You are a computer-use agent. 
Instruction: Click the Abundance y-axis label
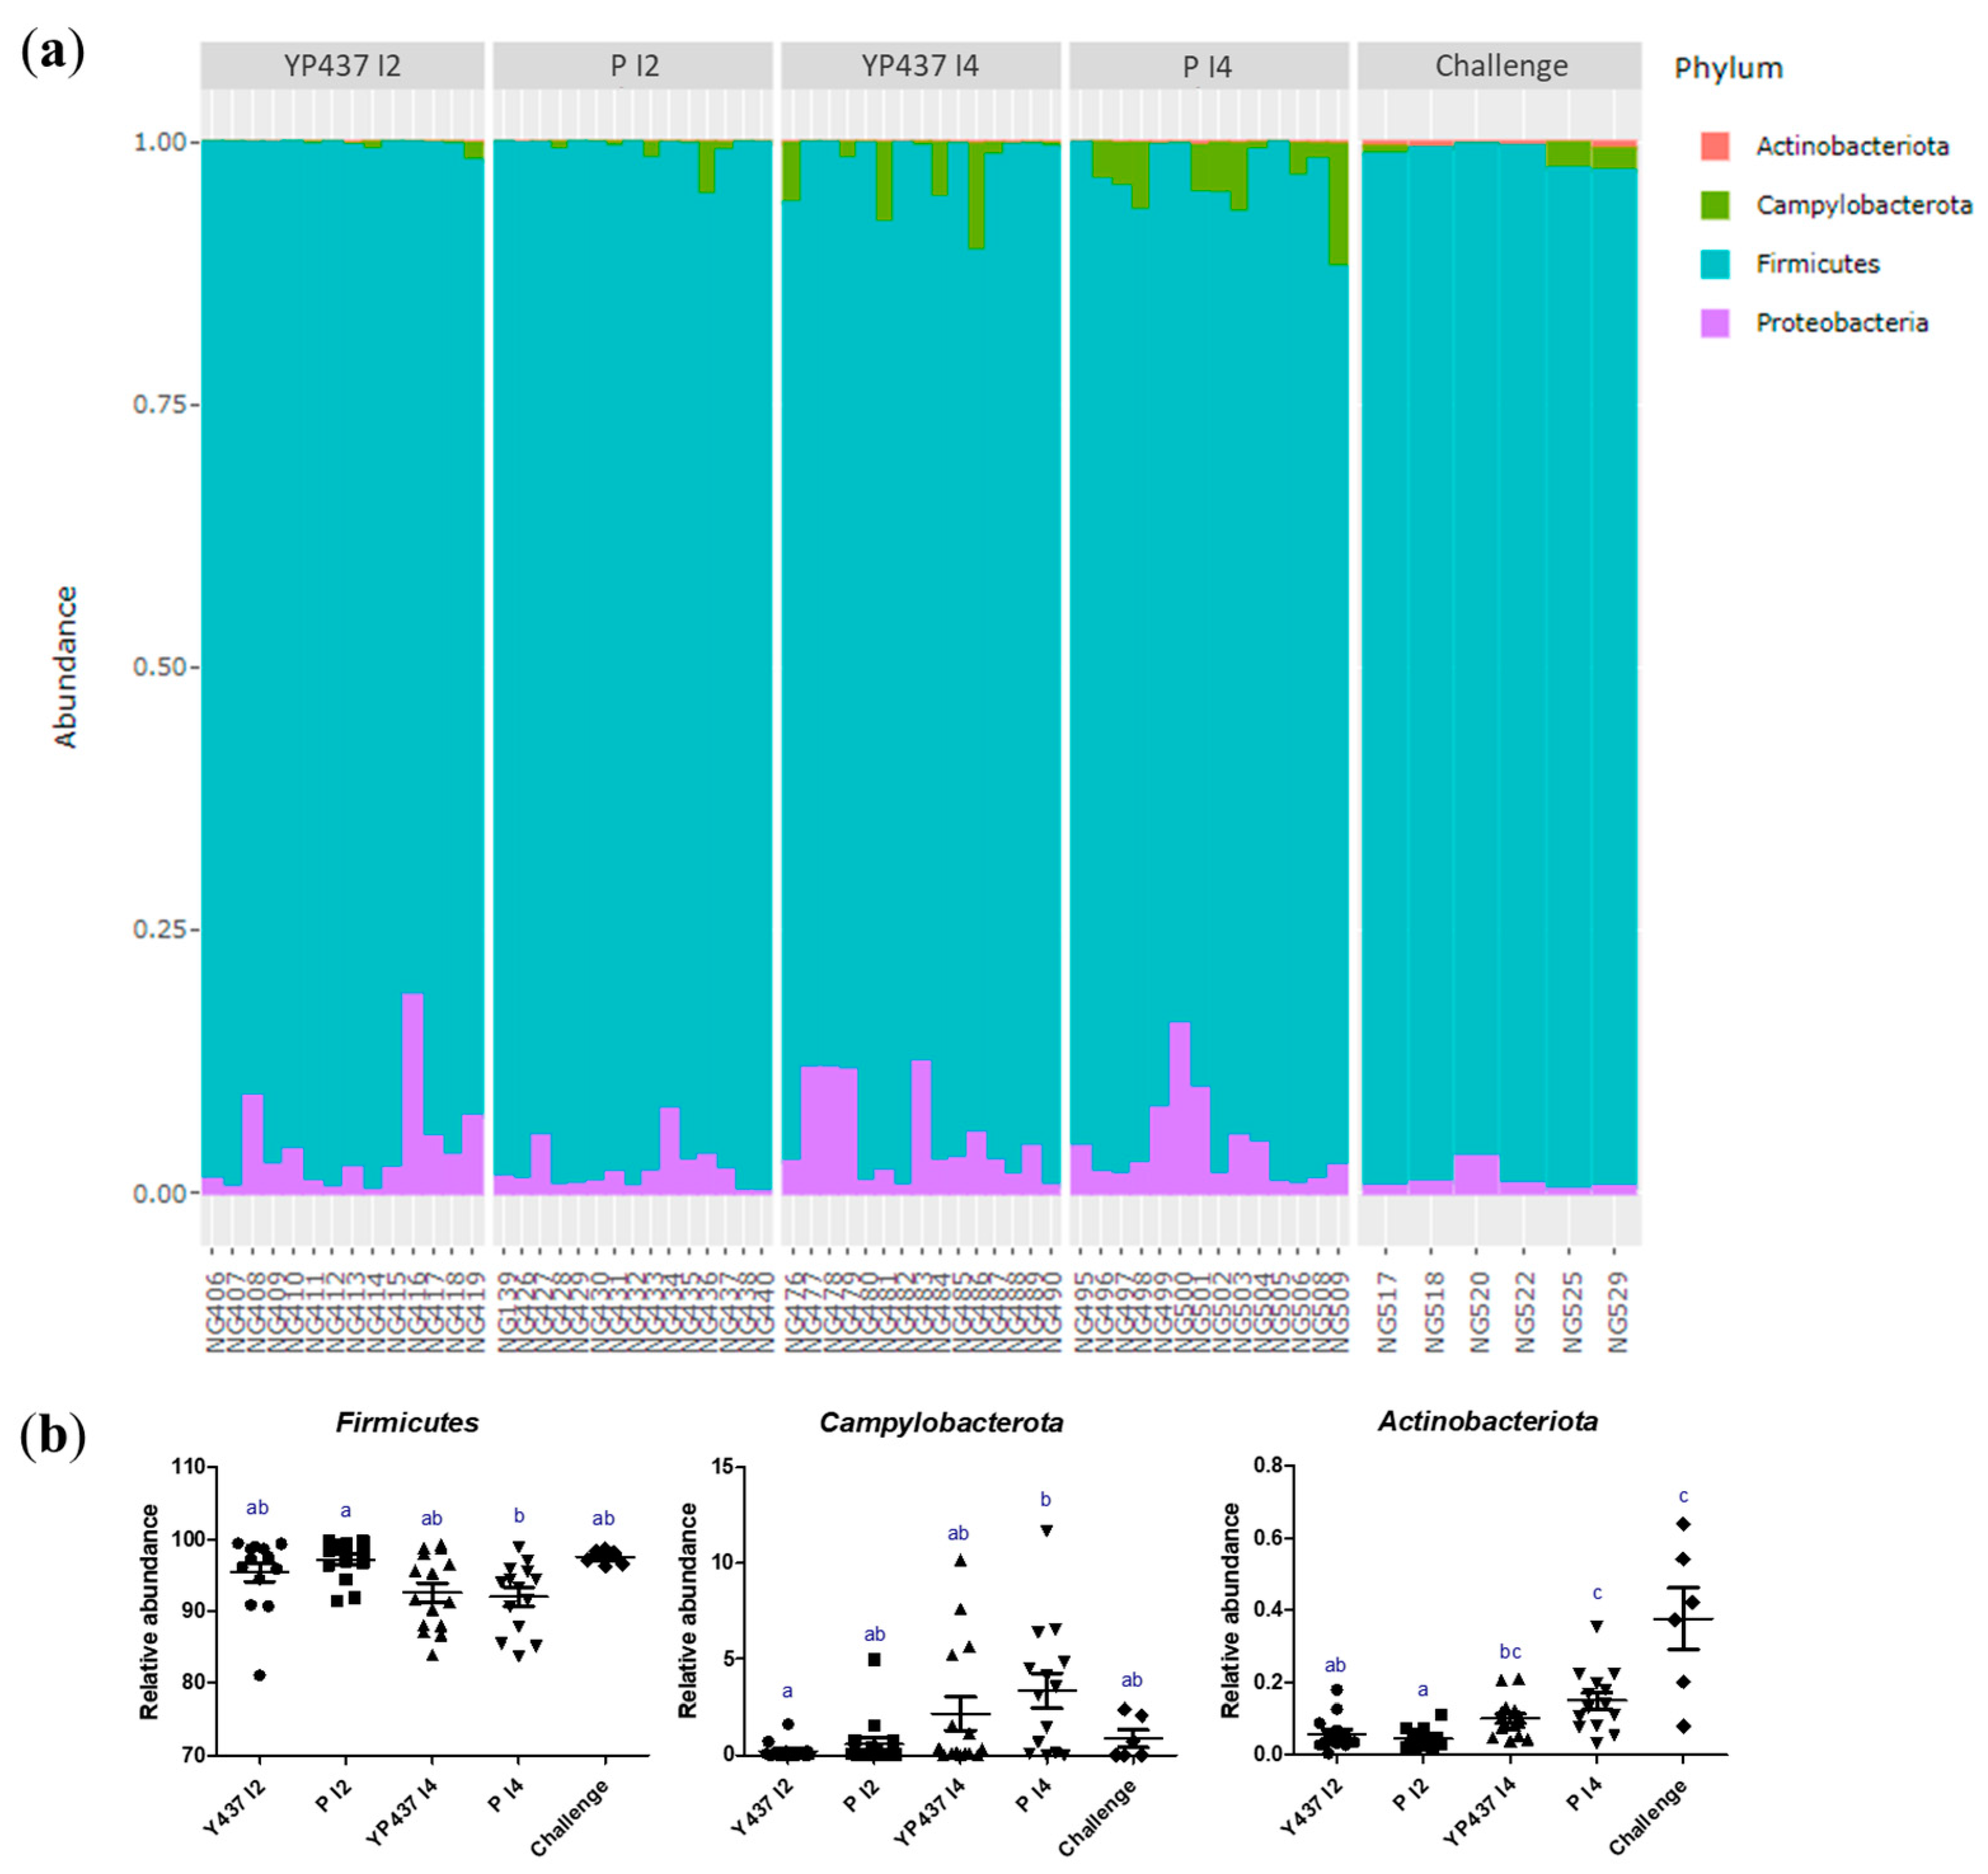point(65,667)
